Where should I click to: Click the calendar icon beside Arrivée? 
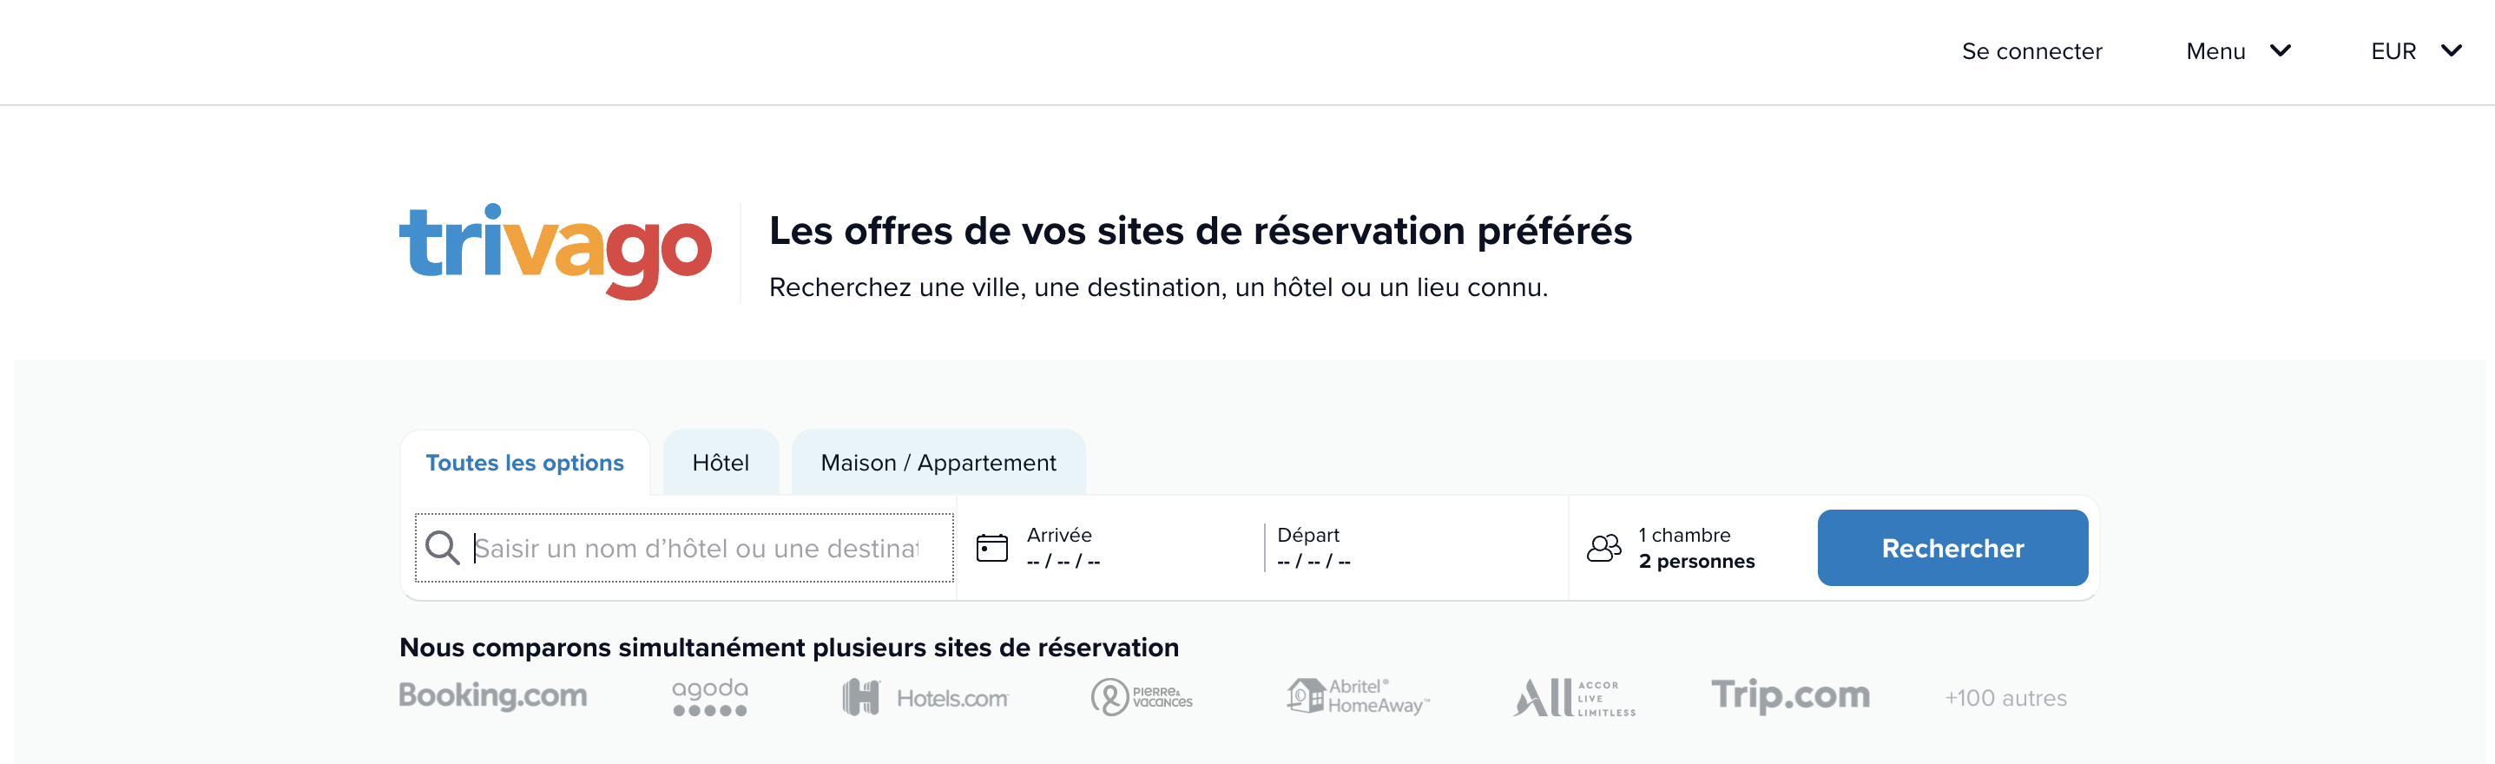pyautogui.click(x=991, y=548)
